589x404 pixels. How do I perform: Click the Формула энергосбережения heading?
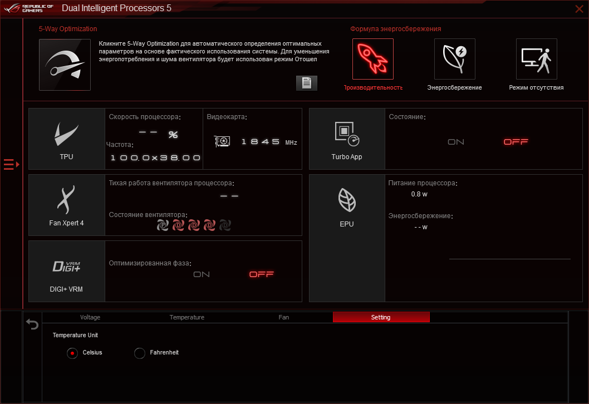[396, 29]
